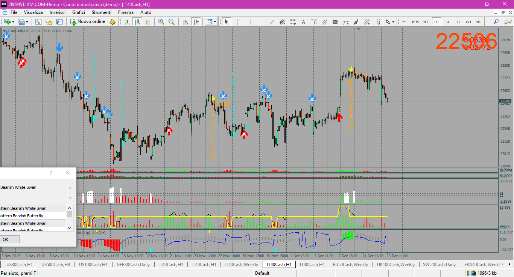
Task: Toggle chart shift from right border
Action: (x=196, y=22)
